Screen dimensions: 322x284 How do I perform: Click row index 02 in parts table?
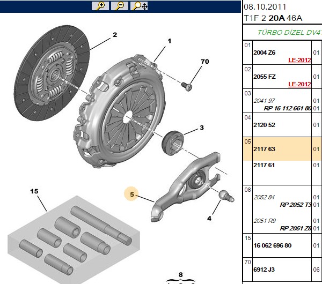[x=247, y=69]
